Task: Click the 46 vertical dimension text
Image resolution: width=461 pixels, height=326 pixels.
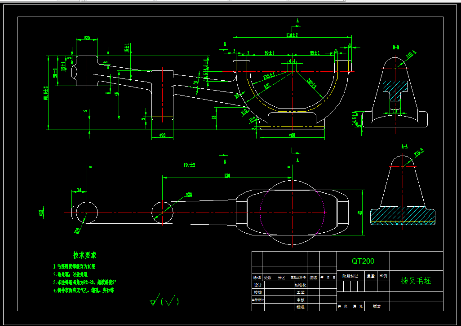Action: 117,94
